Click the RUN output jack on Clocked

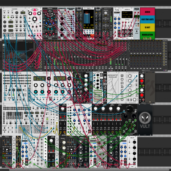pos(8,35)
